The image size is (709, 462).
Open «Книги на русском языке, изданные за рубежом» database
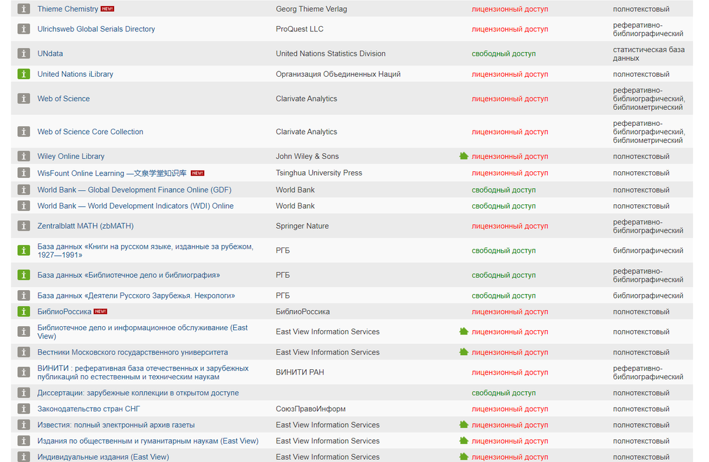coord(145,250)
